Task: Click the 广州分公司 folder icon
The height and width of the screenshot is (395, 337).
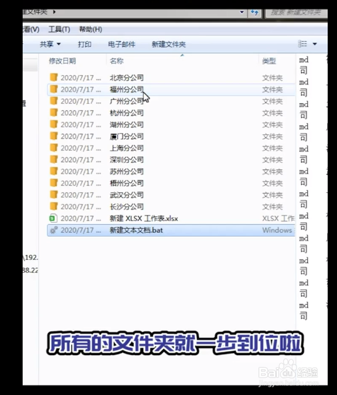Action: 53,101
